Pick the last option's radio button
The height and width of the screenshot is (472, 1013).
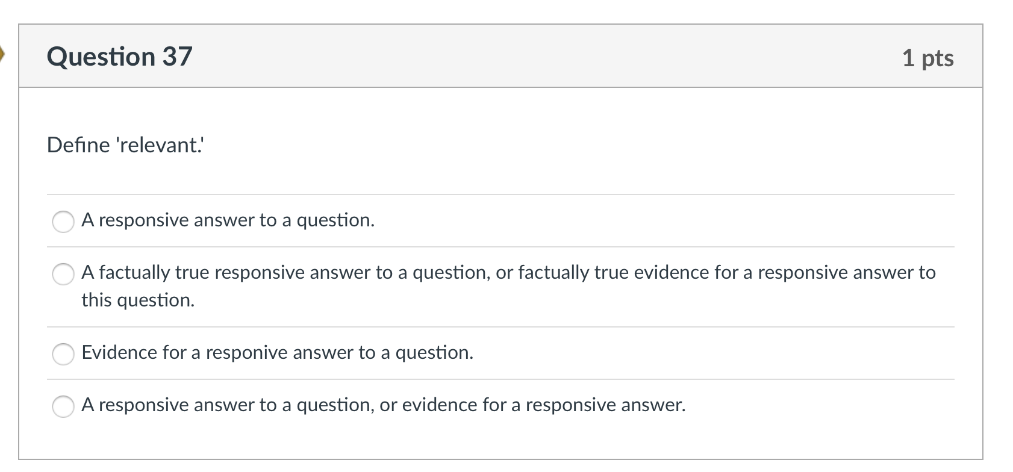point(63,406)
